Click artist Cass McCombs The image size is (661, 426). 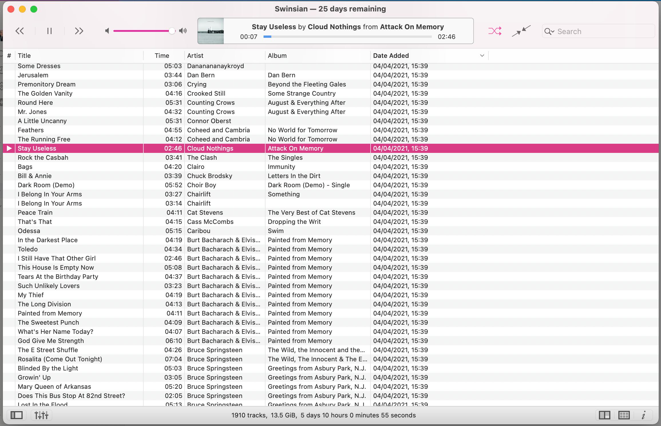(x=210, y=222)
